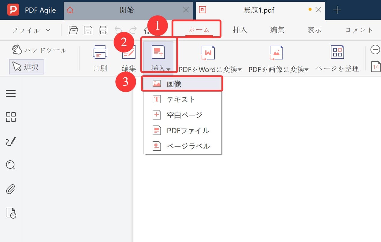
Task: Open the page thumbnails panel
Action: [11, 117]
